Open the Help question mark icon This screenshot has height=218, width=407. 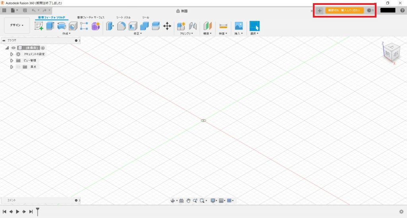click(402, 10)
